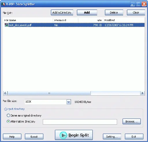Close the A-PDF Size Splitter window
Viewport: 148px width, 142px height.
144,4
